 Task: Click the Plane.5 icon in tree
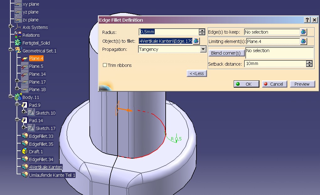point(25,66)
